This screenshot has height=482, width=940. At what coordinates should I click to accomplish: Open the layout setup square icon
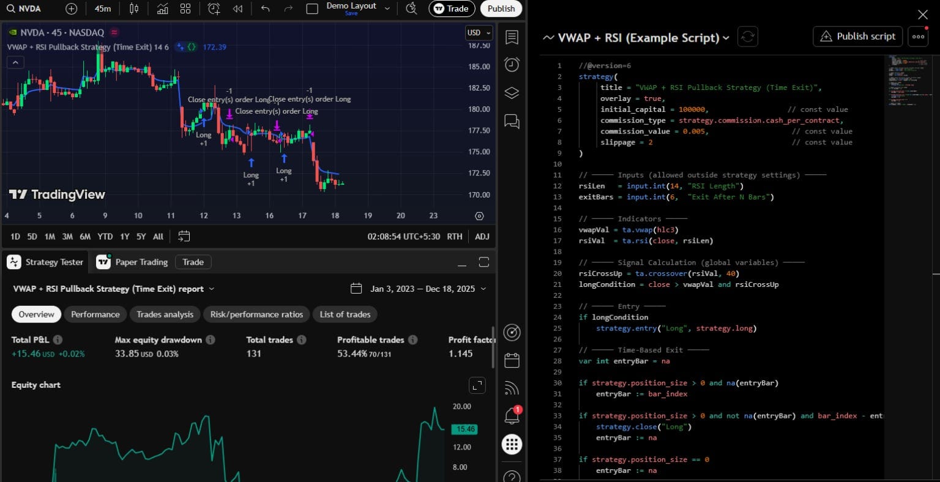point(312,9)
